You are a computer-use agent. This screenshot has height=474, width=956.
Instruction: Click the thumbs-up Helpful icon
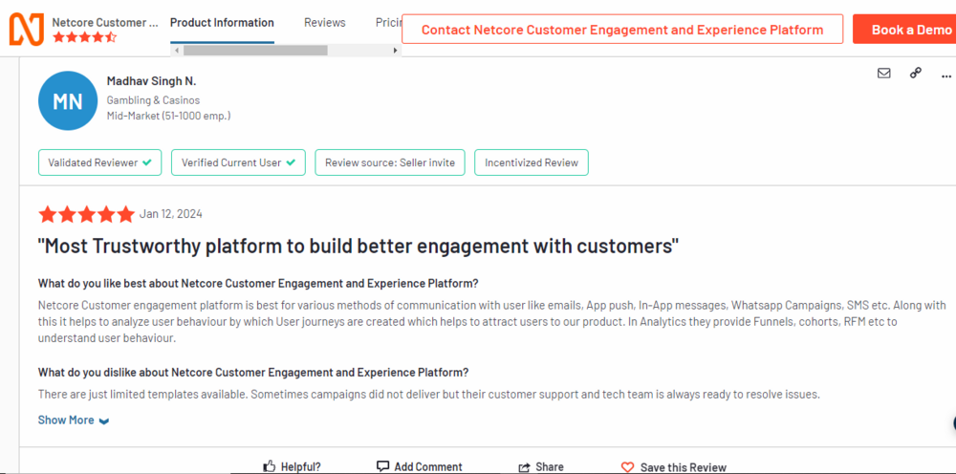pos(270,466)
